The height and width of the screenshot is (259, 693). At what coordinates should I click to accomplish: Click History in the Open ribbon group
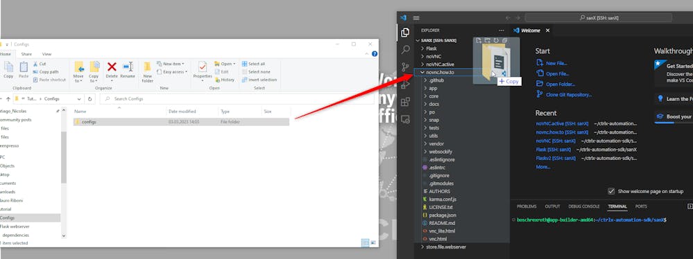coord(225,80)
